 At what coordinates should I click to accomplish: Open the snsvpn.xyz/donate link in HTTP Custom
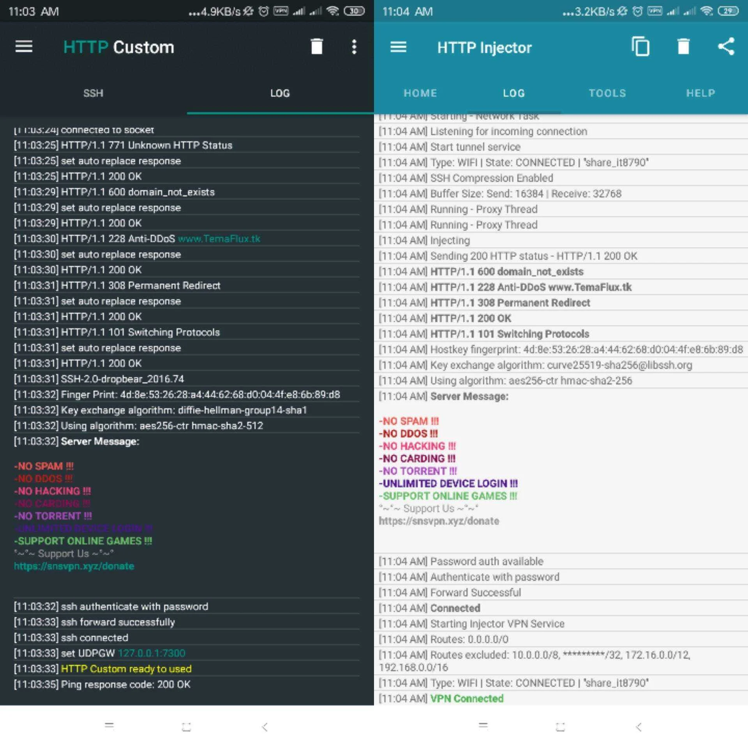74,566
